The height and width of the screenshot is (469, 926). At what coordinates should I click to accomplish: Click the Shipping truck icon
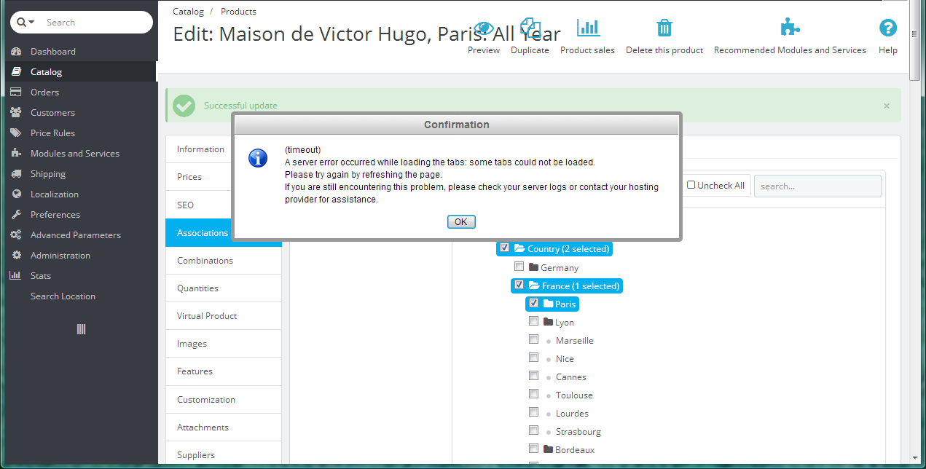pyautogui.click(x=15, y=174)
